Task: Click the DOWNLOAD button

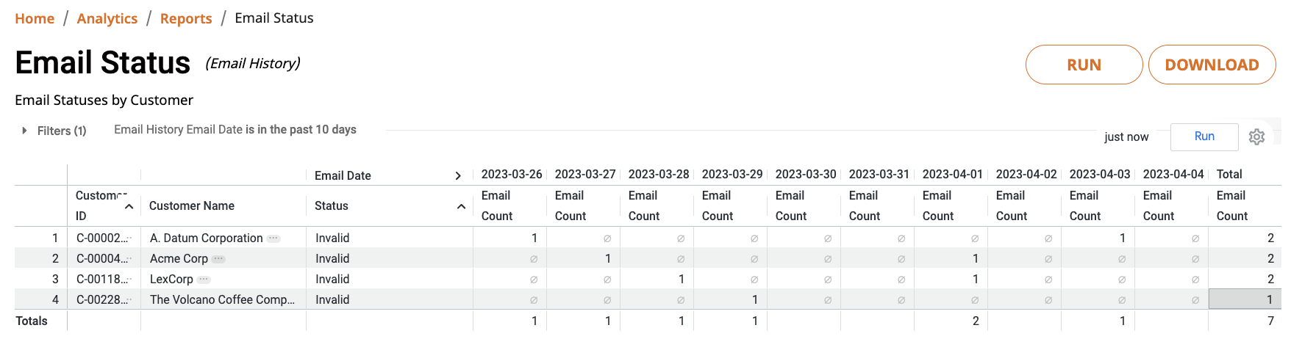Action: [1212, 65]
